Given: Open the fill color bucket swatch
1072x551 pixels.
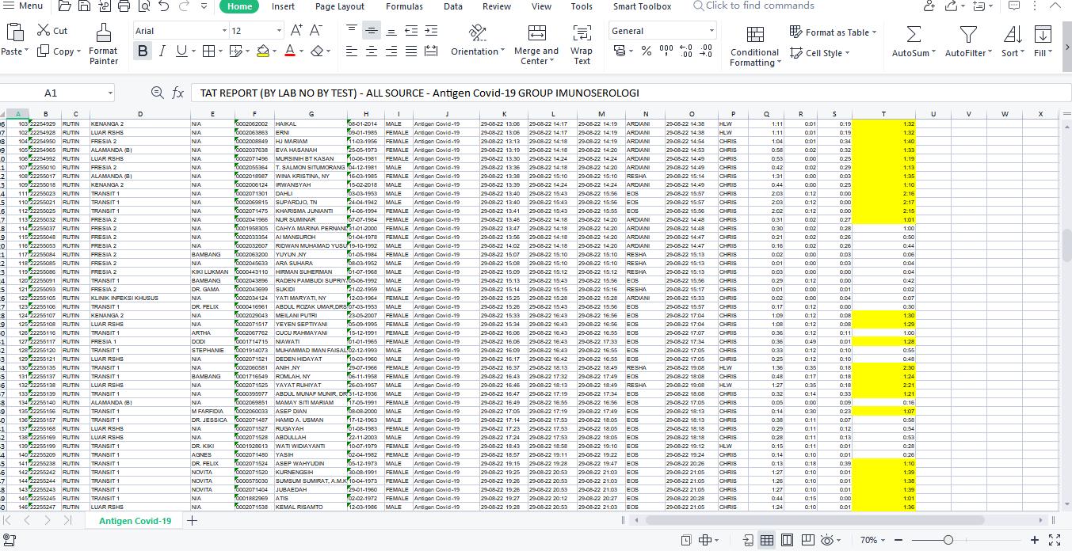Looking at the screenshot, I should (263, 51).
